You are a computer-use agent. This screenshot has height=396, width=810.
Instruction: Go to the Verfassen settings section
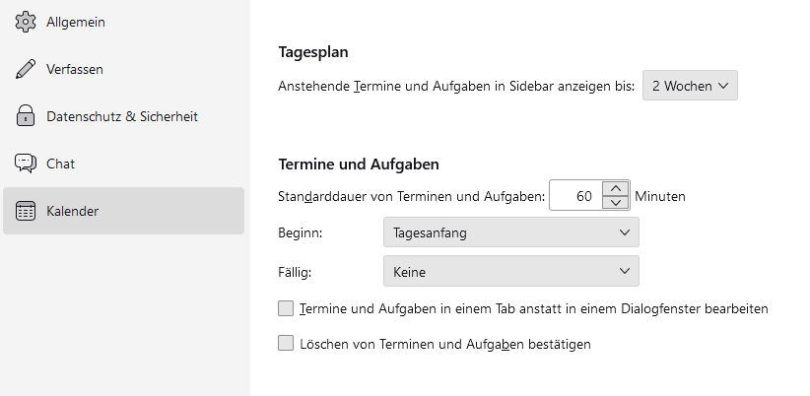(75, 69)
